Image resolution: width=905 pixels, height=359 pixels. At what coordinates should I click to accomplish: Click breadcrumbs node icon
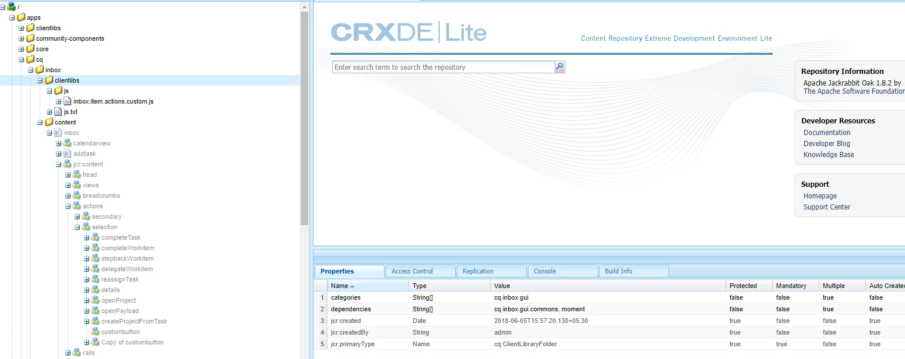(77, 196)
